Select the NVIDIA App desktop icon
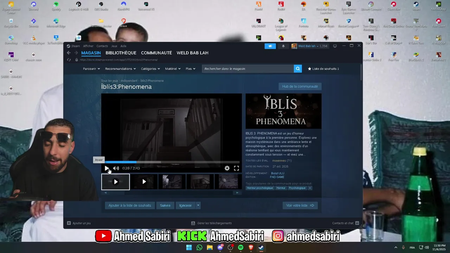450x253 pixels. [438, 6]
